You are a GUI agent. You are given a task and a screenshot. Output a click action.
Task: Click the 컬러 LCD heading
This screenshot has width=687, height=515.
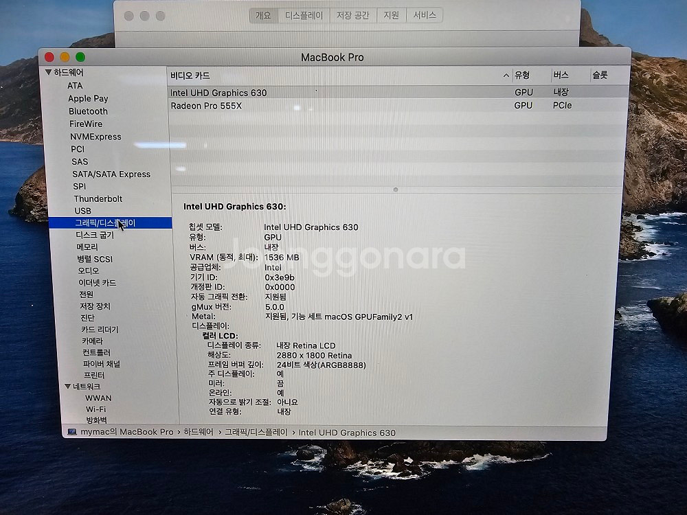click(x=220, y=336)
